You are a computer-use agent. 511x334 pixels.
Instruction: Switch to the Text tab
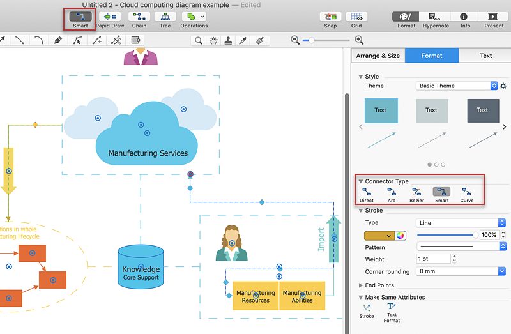[485, 56]
